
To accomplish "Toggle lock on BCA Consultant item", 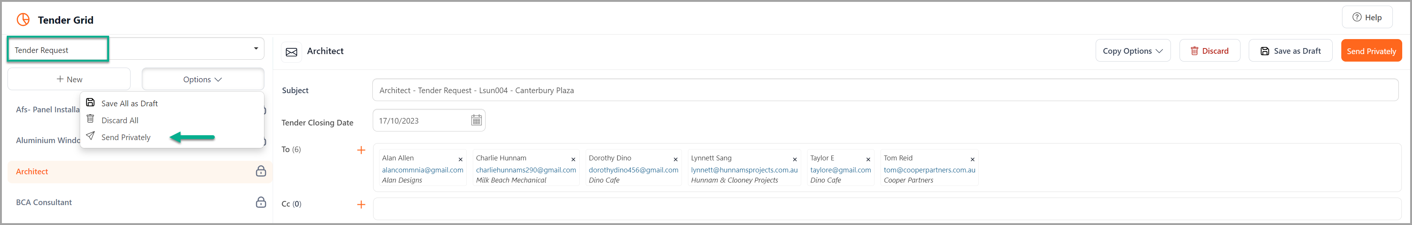I will (261, 202).
